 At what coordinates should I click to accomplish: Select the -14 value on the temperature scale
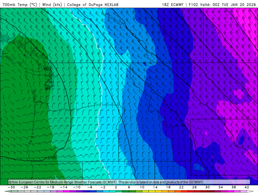click(64, 187)
